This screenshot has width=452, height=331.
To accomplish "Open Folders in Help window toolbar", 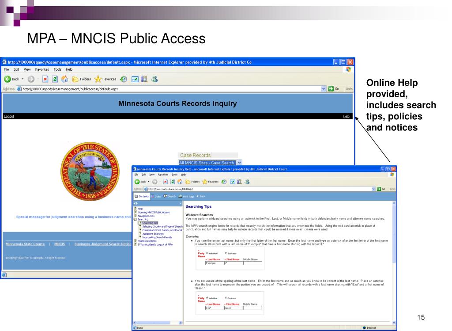I will point(192,182).
